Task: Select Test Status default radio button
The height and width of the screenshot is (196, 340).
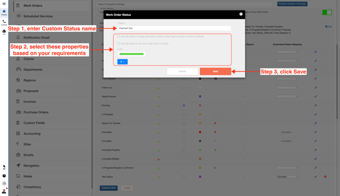Action: 184,177
